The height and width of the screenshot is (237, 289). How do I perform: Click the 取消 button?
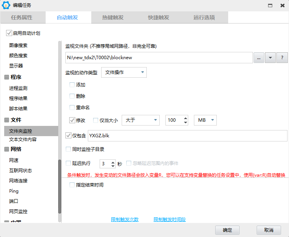(269, 230)
